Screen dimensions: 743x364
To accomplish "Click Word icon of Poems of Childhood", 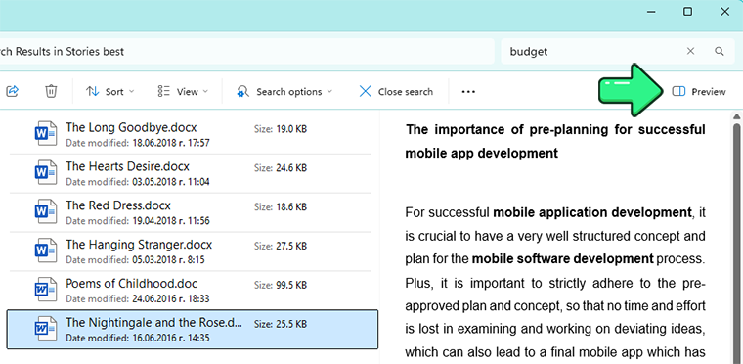I will point(46,290).
